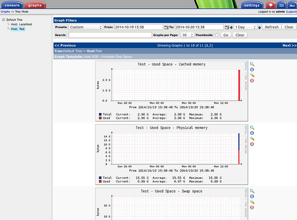The height and width of the screenshot is (220, 297).
Task: Open the Presets dropdown showing Custom
Action: 86,27
